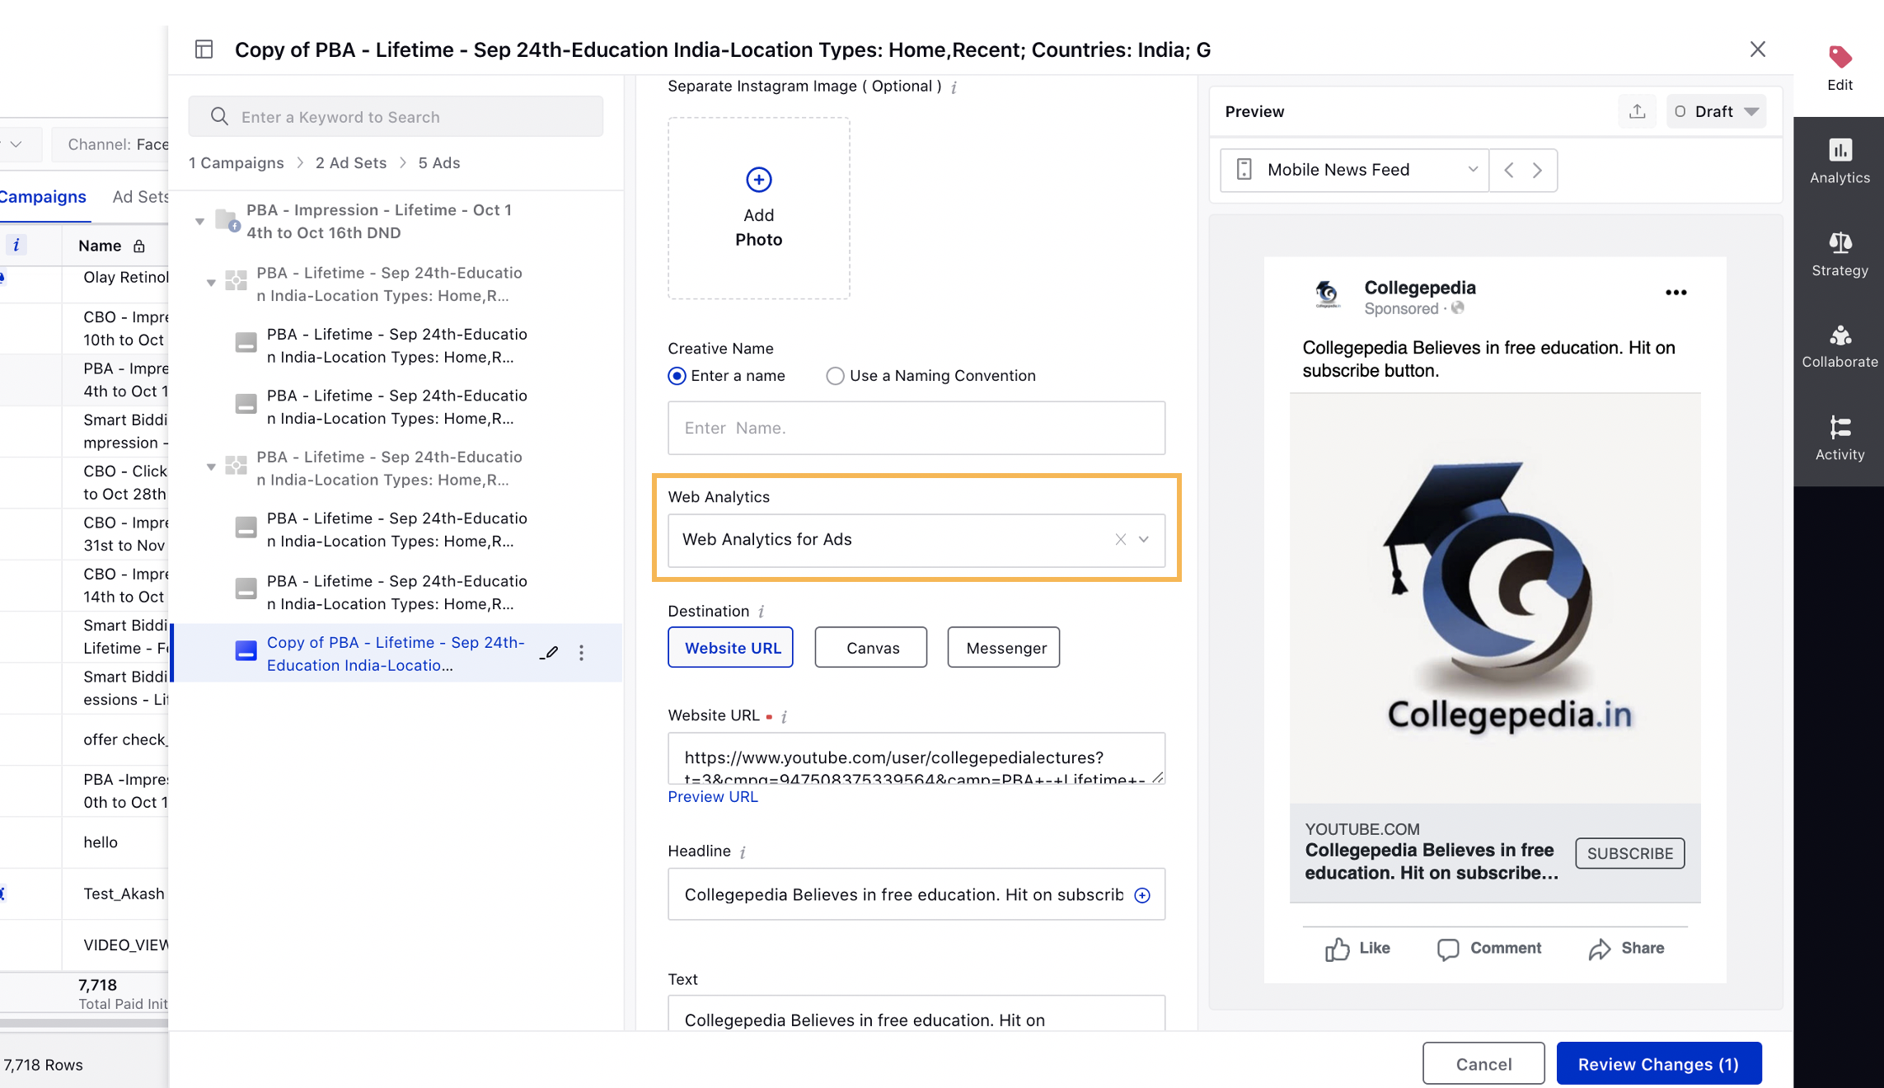The image size is (1884, 1088).
Task: Open the Edit tag icon in sidebar
Action: click(x=1839, y=57)
